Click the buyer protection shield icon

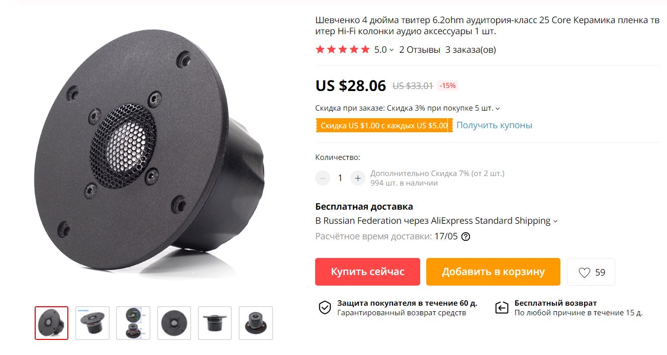325,308
